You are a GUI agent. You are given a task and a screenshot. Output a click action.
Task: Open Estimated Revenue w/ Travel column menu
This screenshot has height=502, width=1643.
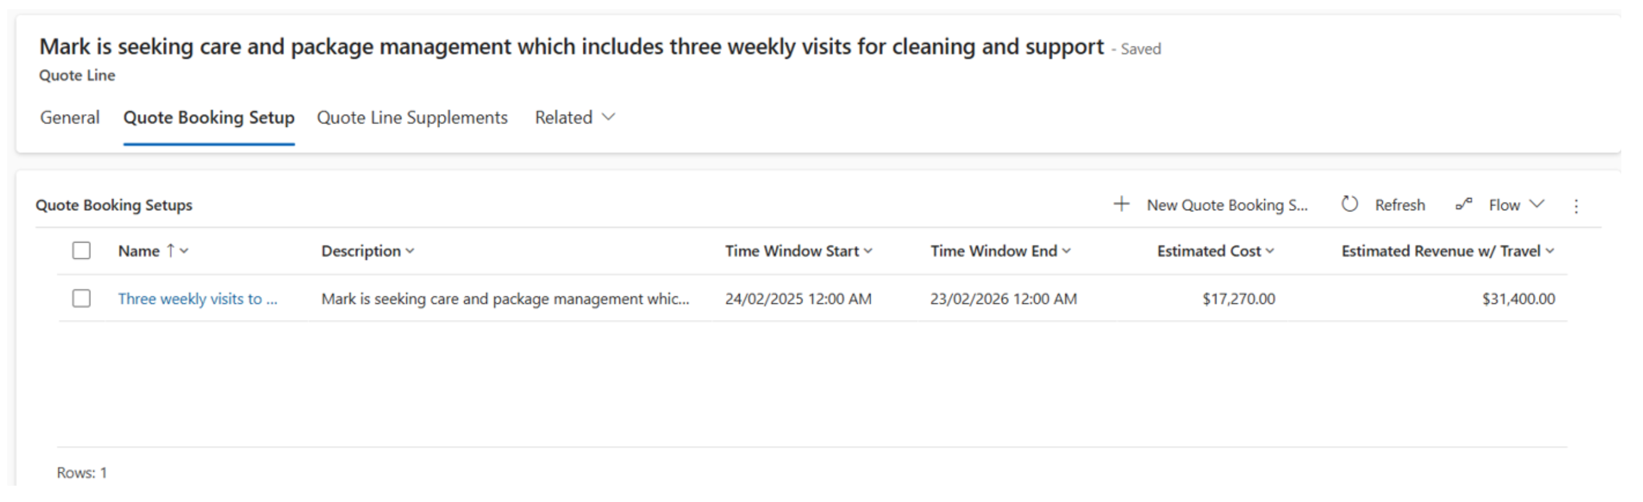click(x=1550, y=252)
